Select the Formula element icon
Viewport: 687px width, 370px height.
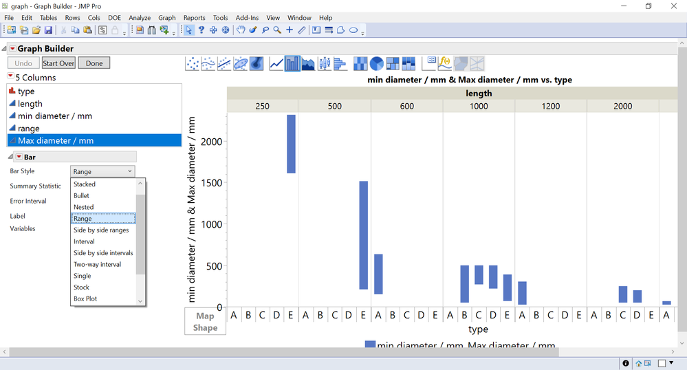coord(445,63)
